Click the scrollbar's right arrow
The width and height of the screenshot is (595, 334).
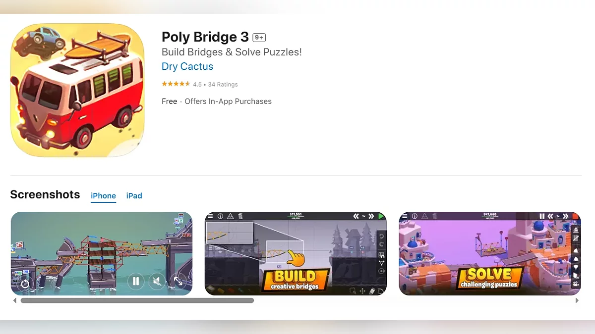coord(577,300)
